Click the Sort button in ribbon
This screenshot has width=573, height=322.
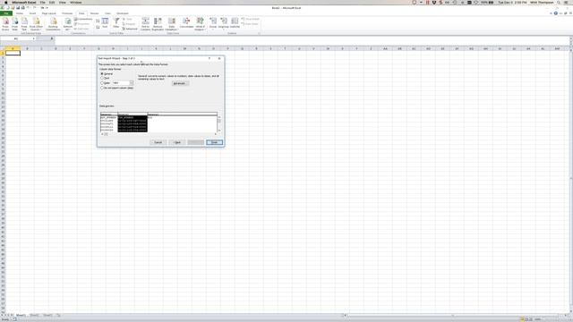pos(105,23)
